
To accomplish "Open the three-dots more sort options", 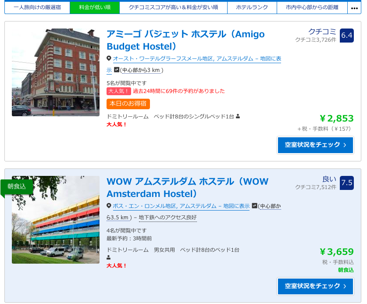I will click(x=354, y=8).
